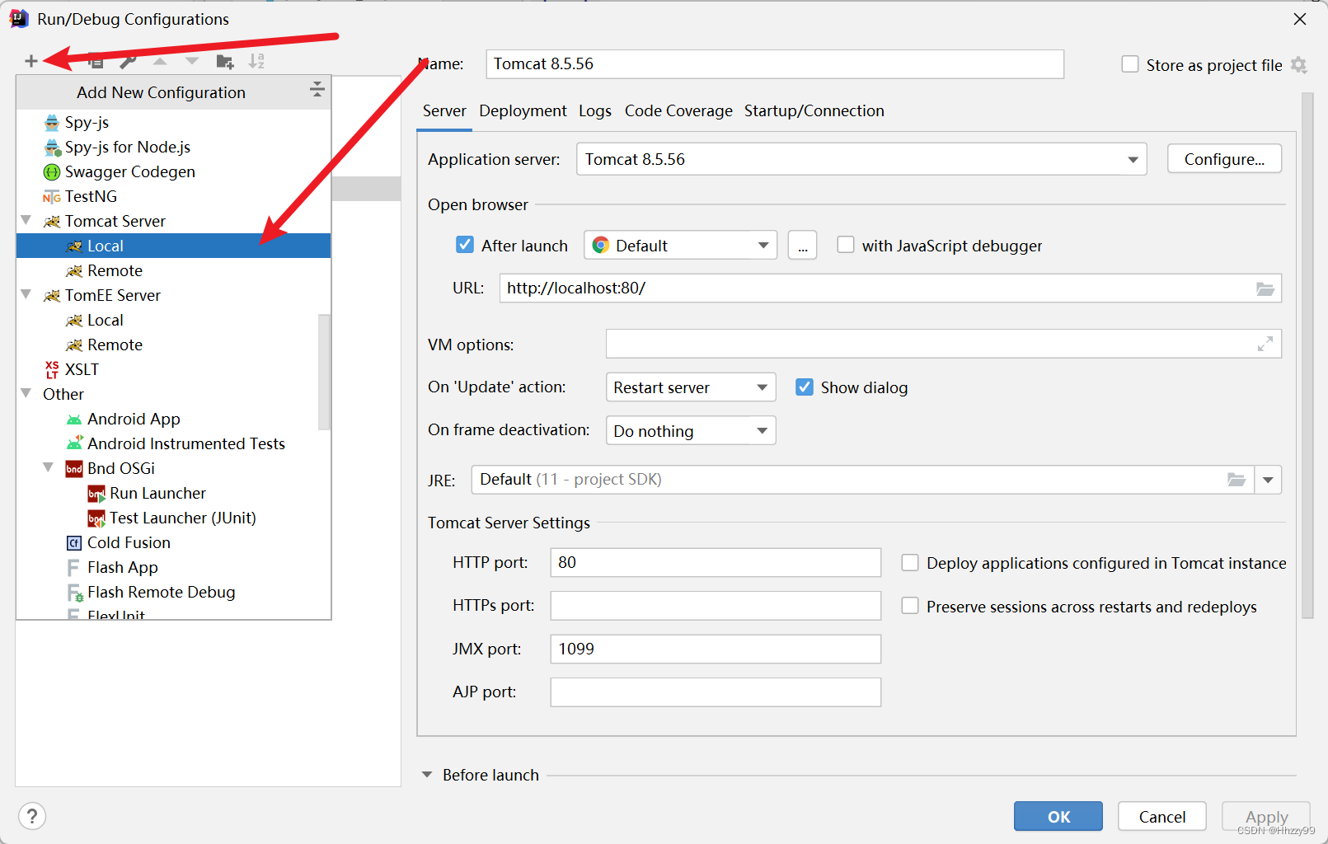Click the Cancel button
The image size is (1328, 844).
coord(1162,816)
